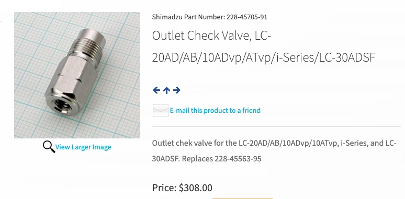Click the Outlet Check Valve title heading

coord(211,36)
